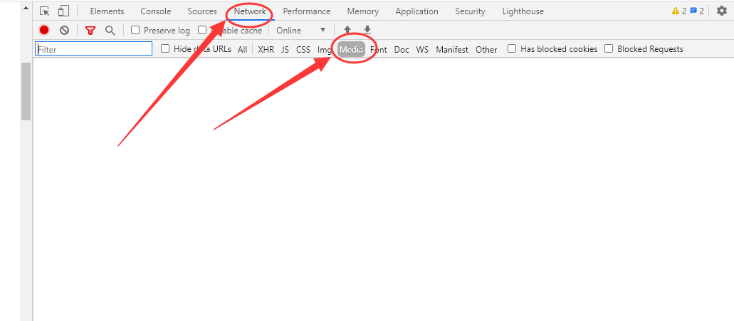Click the inspect element picker icon
Viewport: 734px width, 321px height.
tap(45, 11)
